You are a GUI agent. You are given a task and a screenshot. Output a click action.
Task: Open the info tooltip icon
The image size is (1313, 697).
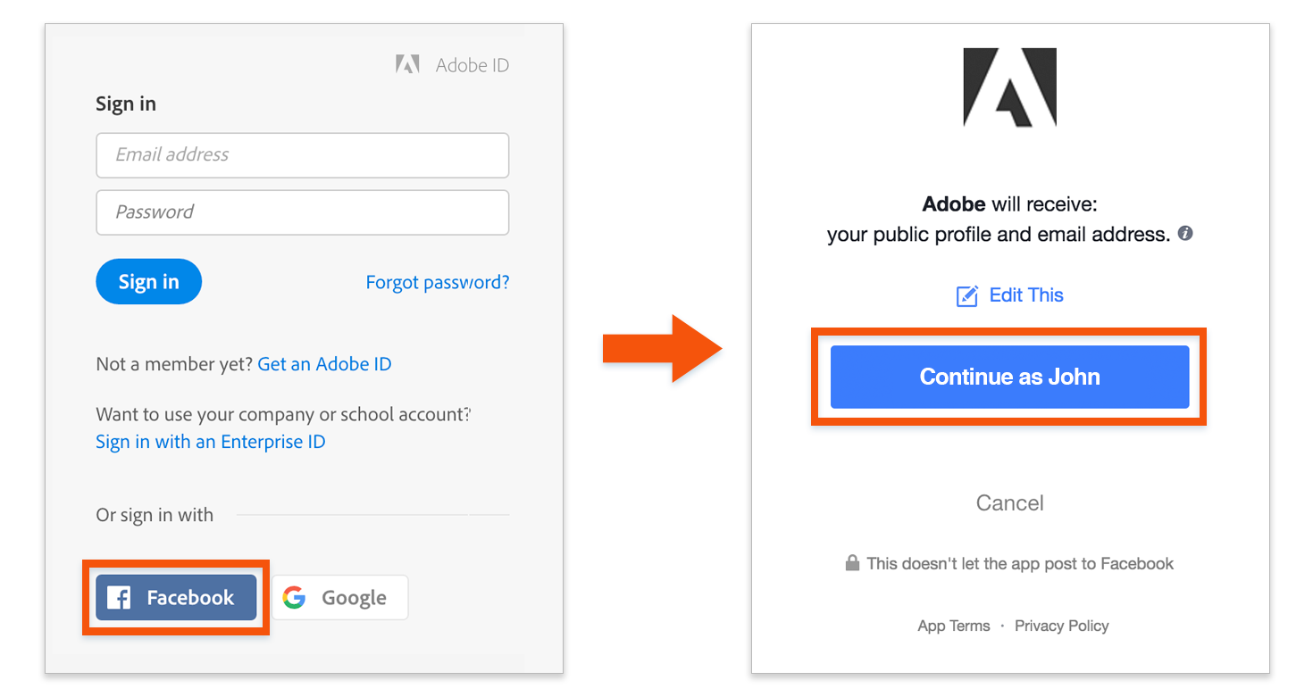click(1185, 233)
